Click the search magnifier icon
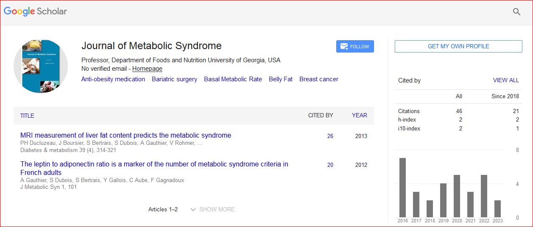This screenshot has width=533, height=227. pos(516,12)
